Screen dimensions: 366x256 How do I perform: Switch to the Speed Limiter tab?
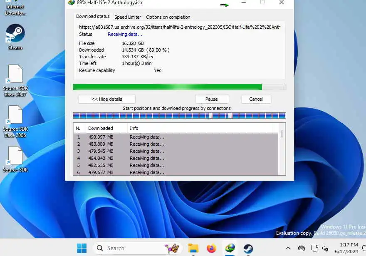(x=128, y=17)
